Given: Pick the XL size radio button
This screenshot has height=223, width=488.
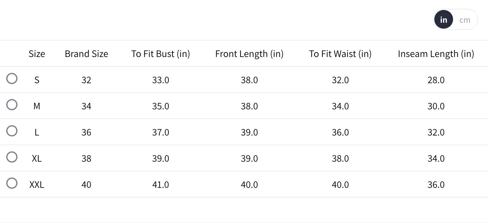Looking at the screenshot, I should tap(12, 157).
